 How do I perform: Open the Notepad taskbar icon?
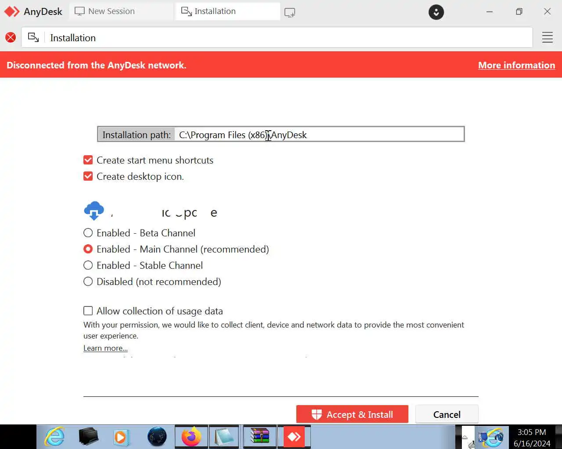(224, 437)
